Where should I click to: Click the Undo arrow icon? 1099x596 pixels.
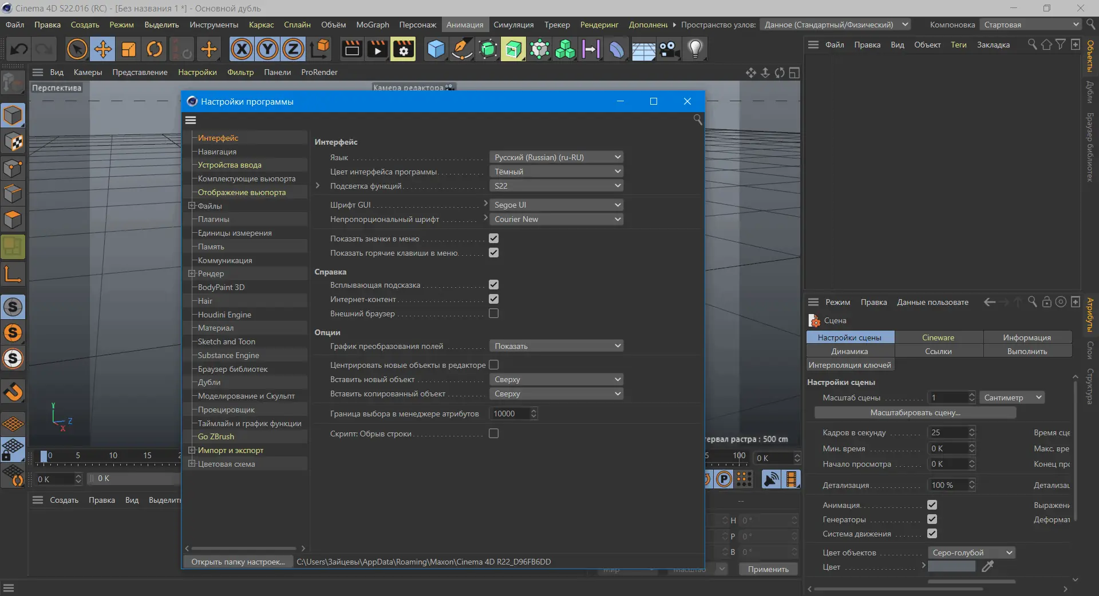point(19,50)
